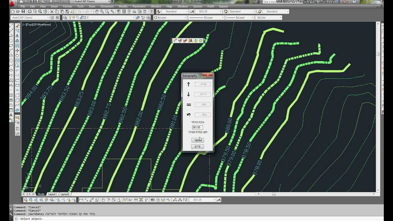
Task: Open the Dimension menu
Action: click(107, 6)
